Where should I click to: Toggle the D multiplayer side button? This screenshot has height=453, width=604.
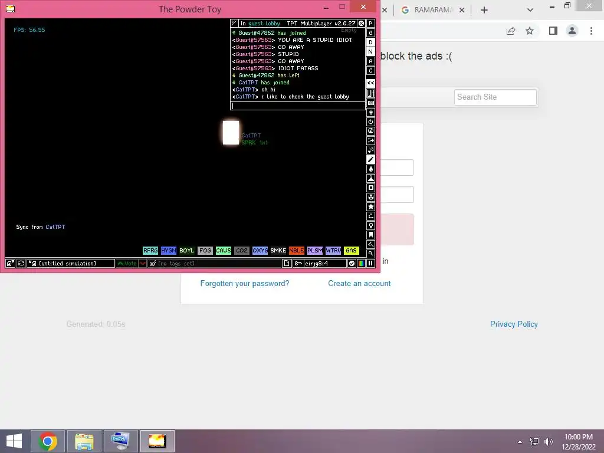pos(370,42)
